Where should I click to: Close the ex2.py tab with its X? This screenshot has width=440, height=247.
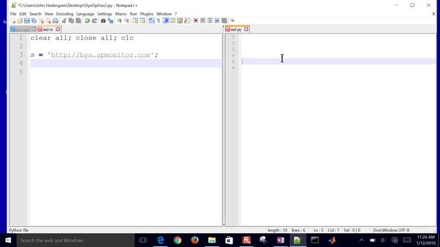[246, 29]
